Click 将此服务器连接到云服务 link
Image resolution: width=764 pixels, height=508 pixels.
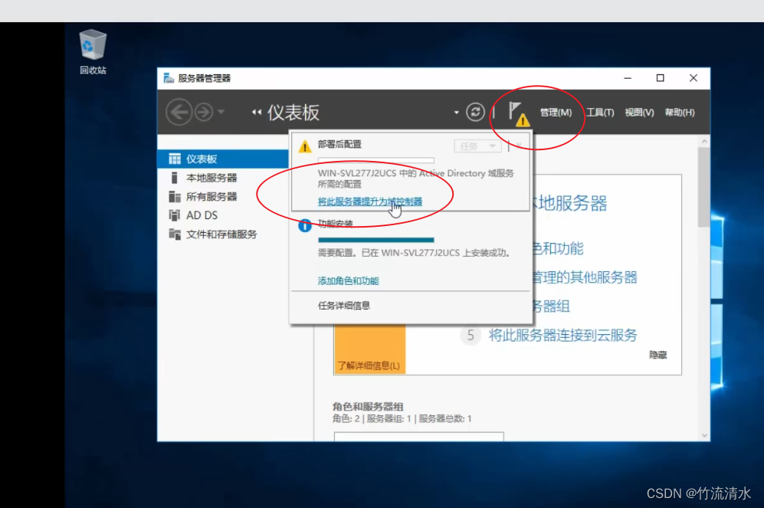pos(562,335)
